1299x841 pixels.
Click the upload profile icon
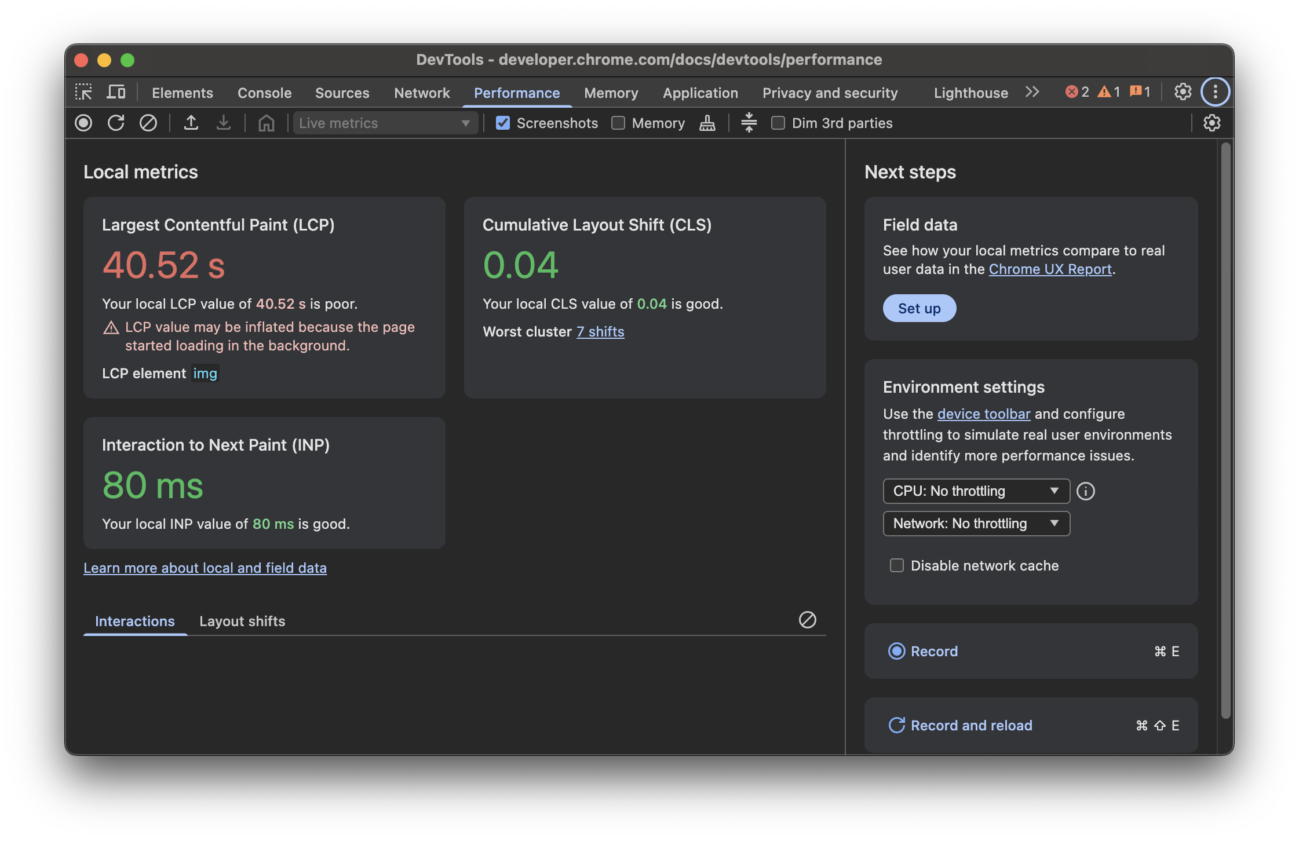(x=191, y=123)
